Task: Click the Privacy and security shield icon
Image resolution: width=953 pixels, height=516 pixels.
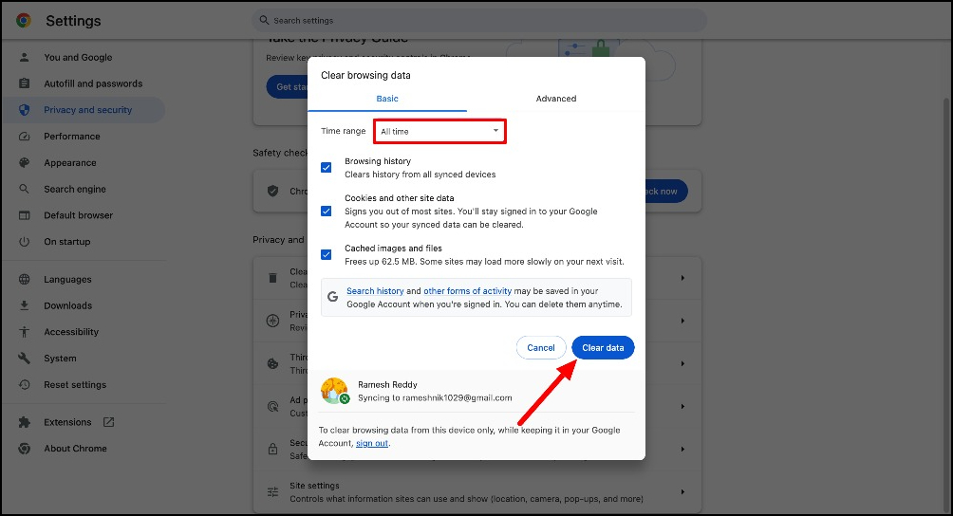Action: 25,110
